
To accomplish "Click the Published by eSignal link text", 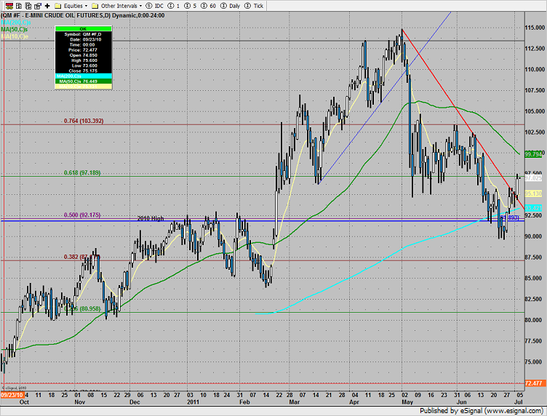I will pos(481,411).
